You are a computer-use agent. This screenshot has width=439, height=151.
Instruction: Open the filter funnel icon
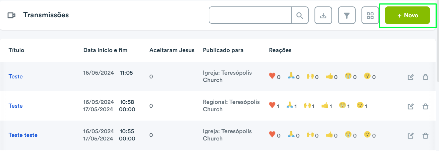point(347,15)
